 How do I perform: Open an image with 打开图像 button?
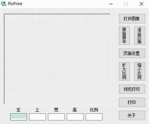point(132,18)
